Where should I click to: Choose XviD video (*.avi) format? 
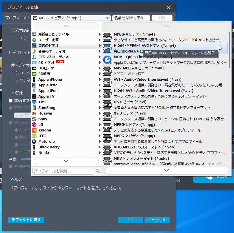pyautogui.click(x=165, y=116)
